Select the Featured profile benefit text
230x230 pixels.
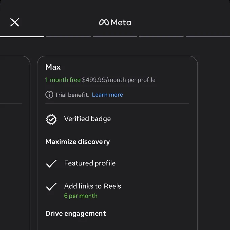tap(90, 163)
